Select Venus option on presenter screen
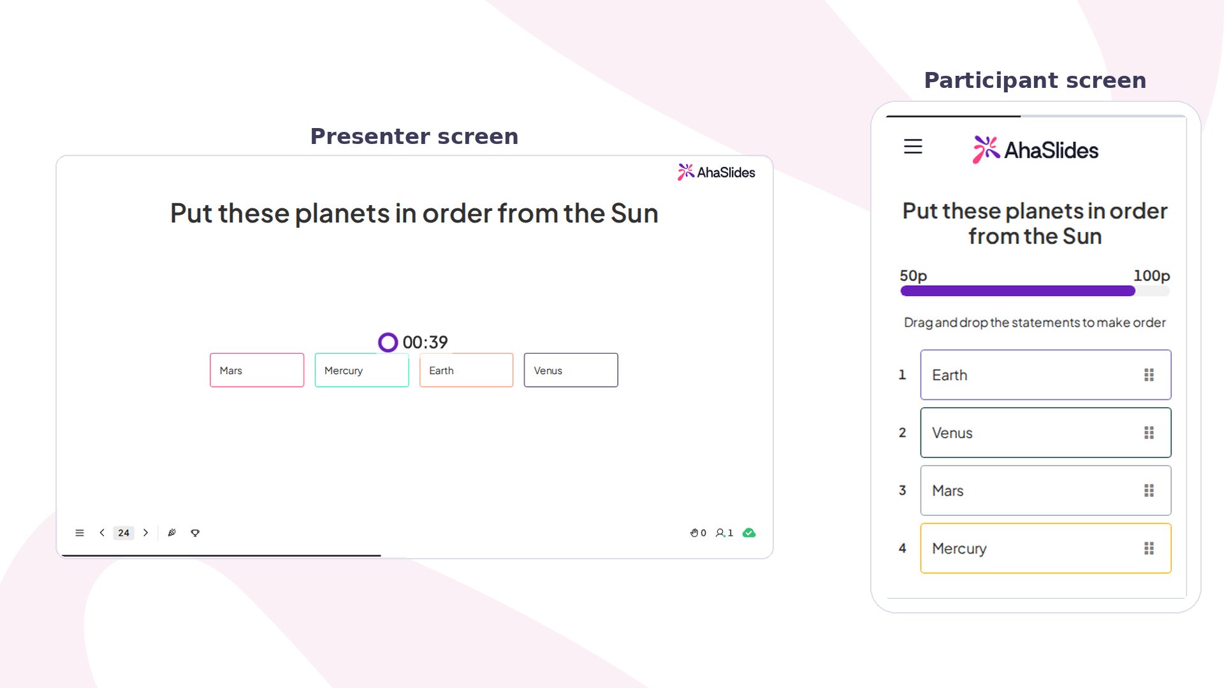 click(571, 370)
